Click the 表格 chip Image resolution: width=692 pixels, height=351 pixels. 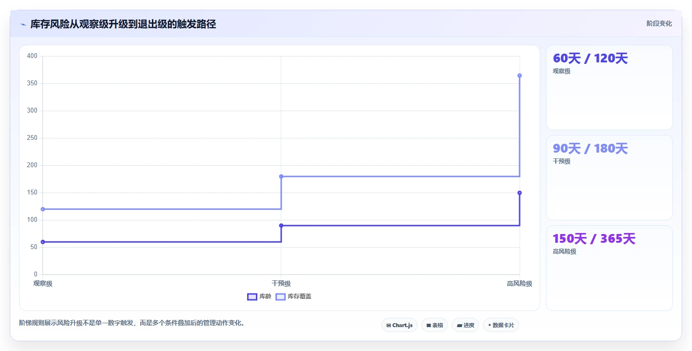click(x=435, y=325)
